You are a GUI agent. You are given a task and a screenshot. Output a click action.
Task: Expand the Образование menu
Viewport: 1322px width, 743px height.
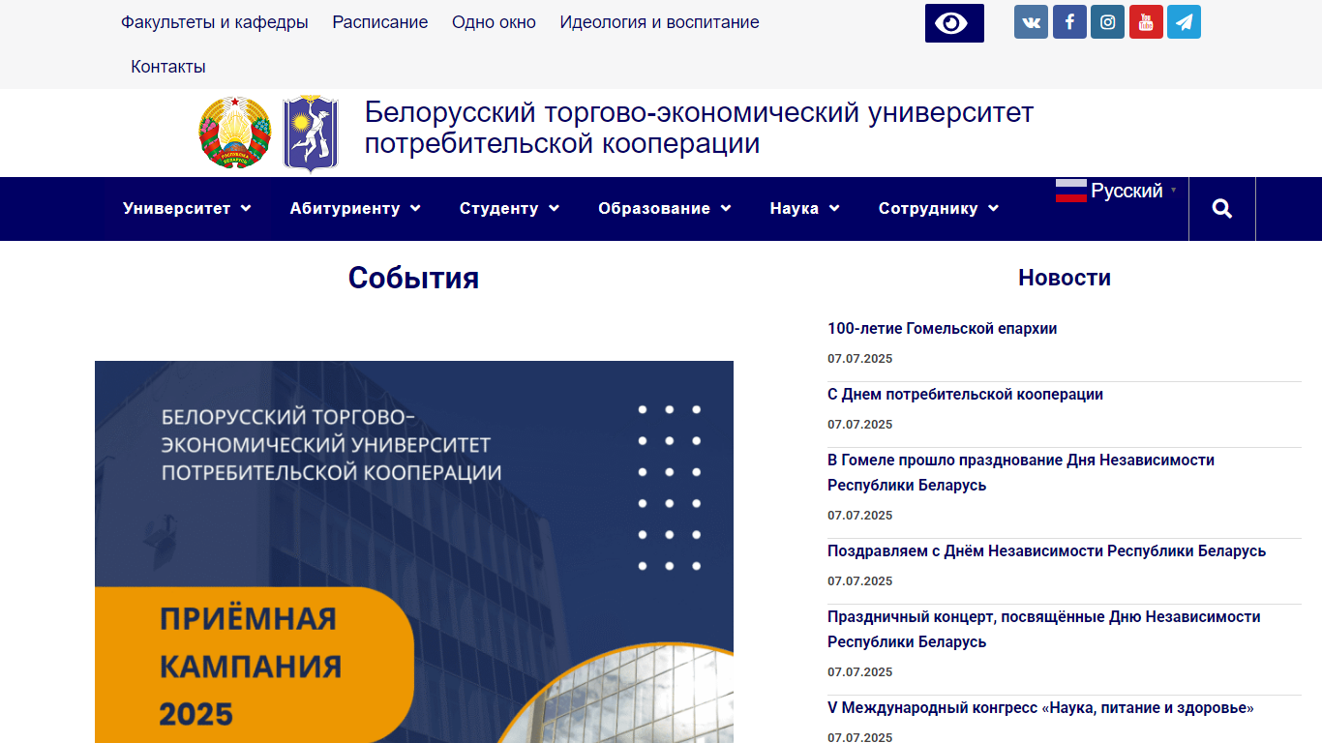(664, 209)
